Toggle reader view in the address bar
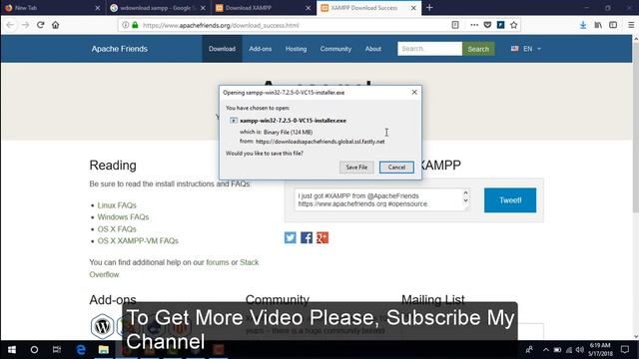639x359 pixels. tap(455, 25)
